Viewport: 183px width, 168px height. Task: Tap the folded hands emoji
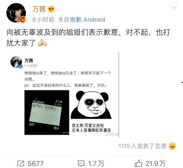(42, 42)
